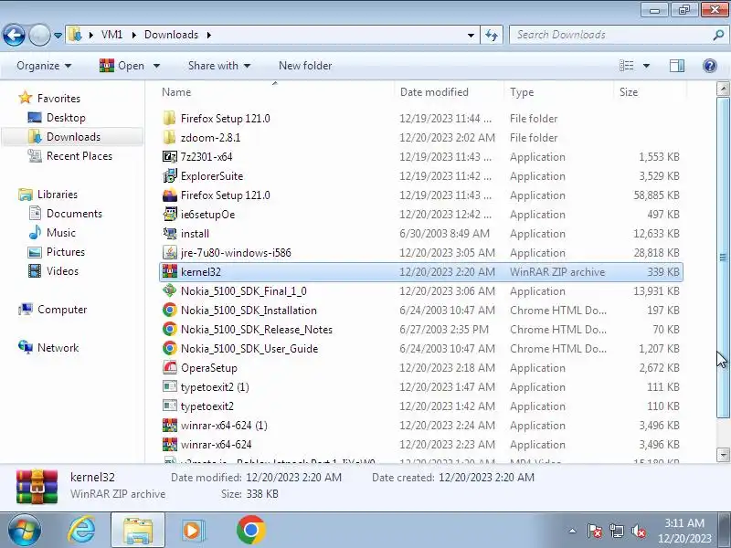Toggle the preview pane
731x548 pixels.
click(x=677, y=66)
